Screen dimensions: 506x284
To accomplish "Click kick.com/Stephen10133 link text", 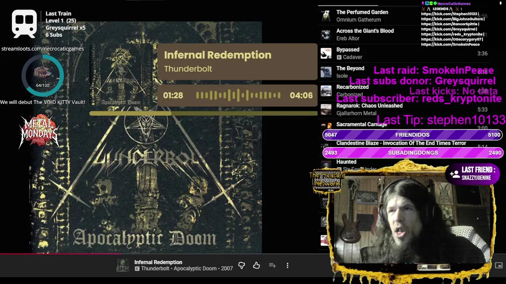I will click(450, 14).
